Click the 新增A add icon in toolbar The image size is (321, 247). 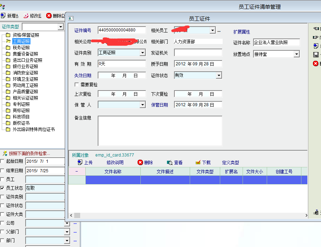click(x=3, y=16)
